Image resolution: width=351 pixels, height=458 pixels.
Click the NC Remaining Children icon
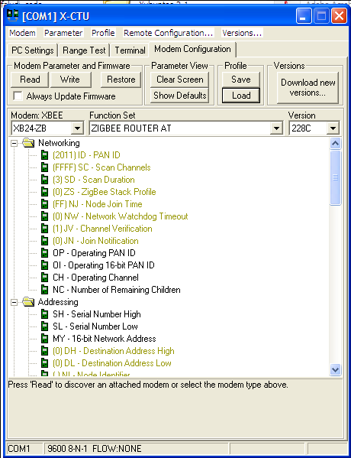point(44,290)
